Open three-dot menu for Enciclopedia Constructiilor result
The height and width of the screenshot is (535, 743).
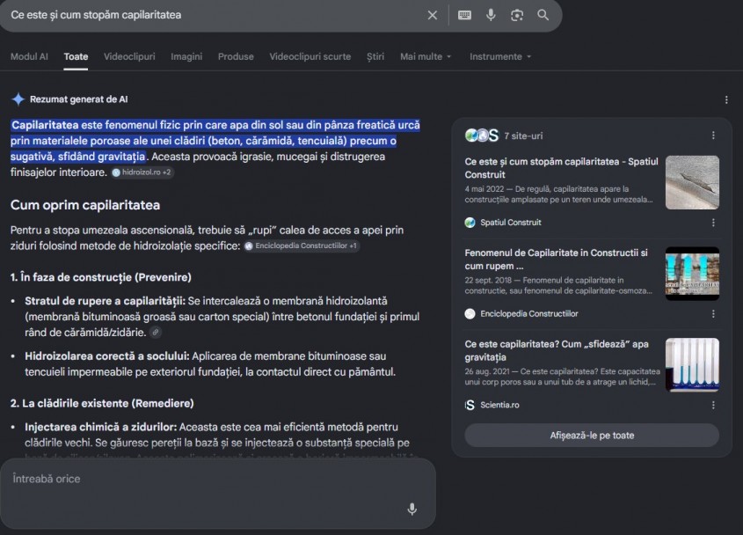pos(713,313)
